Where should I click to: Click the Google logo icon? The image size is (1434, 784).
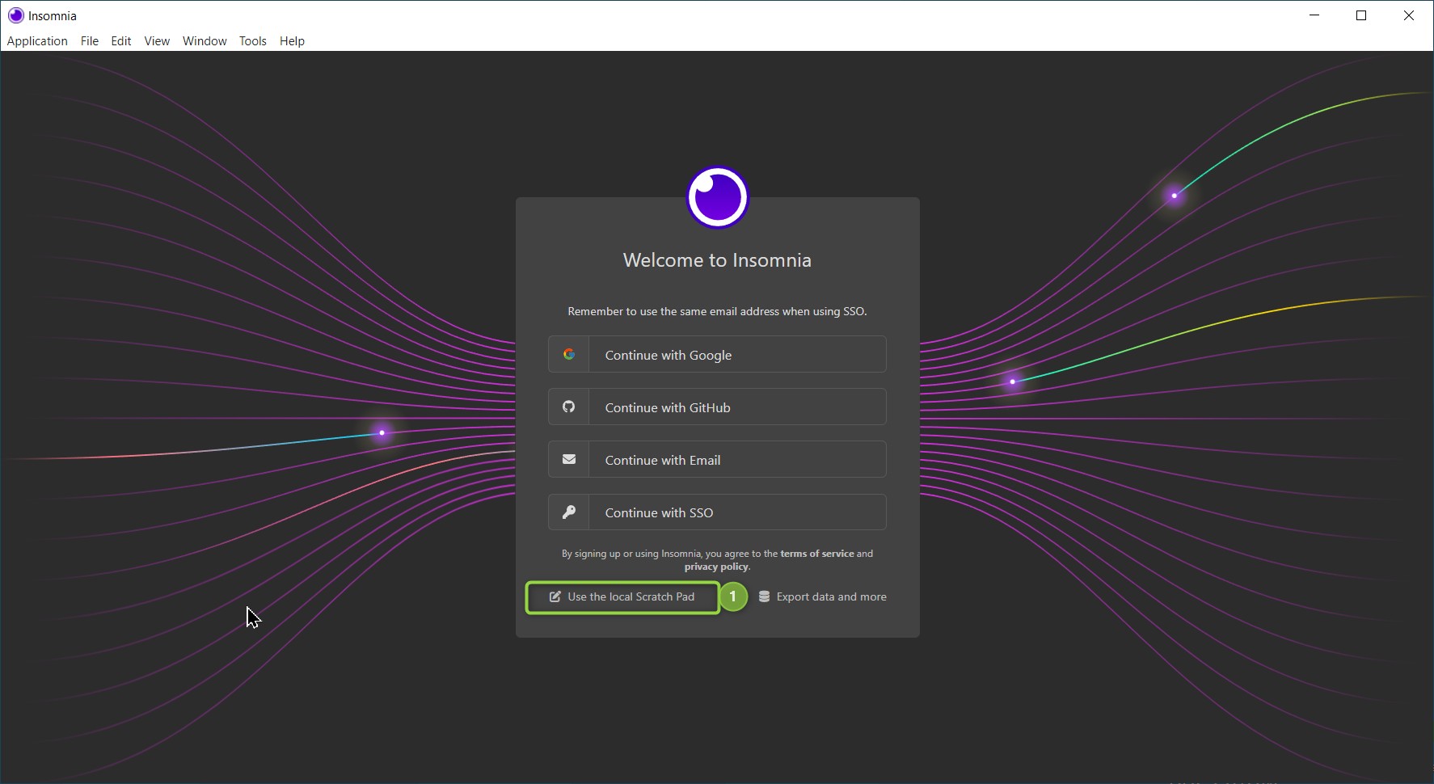(x=569, y=354)
